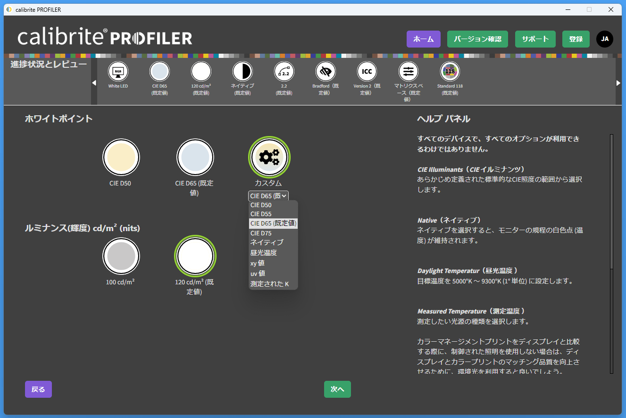Click the right arrow of review strip
626x418 pixels.
click(x=618, y=83)
